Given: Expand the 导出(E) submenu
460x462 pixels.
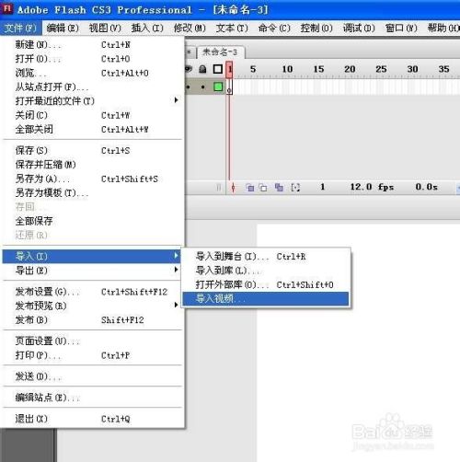Looking at the screenshot, I should pos(92,271).
